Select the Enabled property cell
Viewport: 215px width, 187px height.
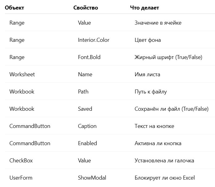[x=88, y=143]
